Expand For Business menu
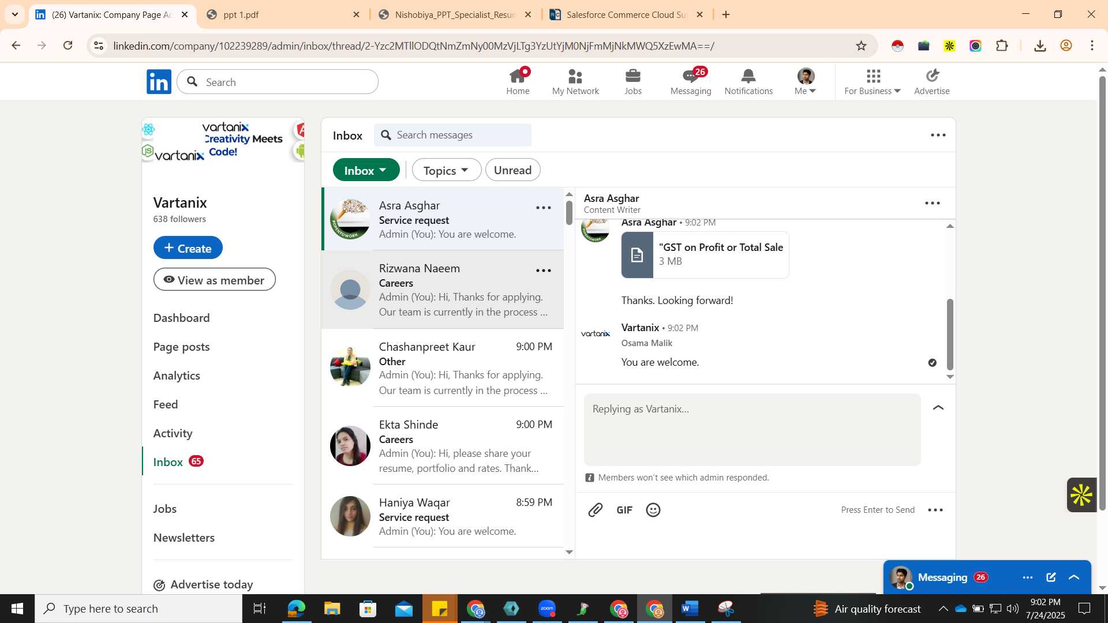 point(872,81)
